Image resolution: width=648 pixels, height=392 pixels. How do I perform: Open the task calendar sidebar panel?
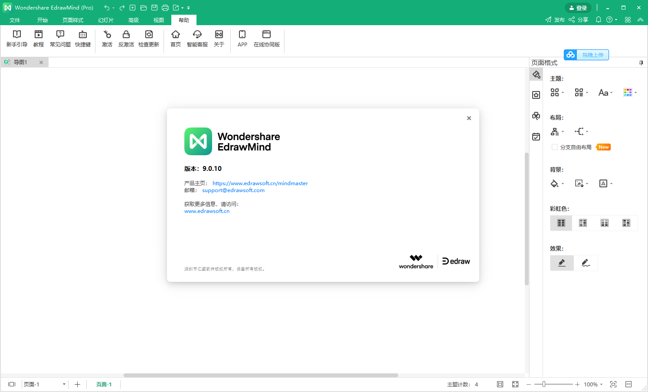click(537, 137)
